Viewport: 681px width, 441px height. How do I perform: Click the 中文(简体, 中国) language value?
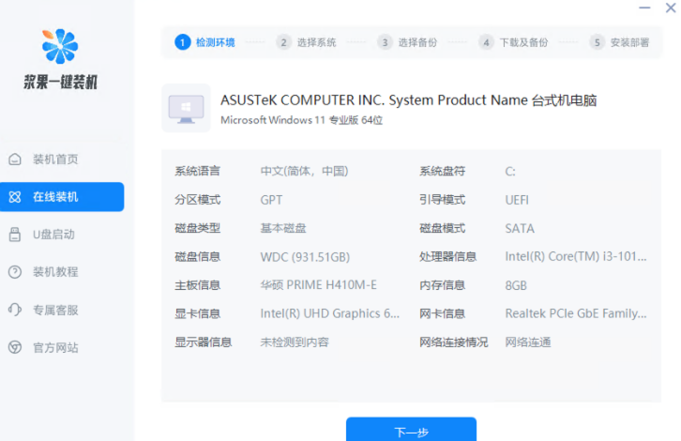pos(304,171)
